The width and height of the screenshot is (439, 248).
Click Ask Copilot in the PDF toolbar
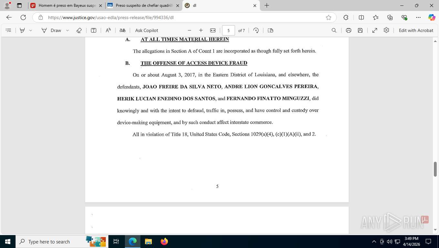pyautogui.click(x=147, y=30)
